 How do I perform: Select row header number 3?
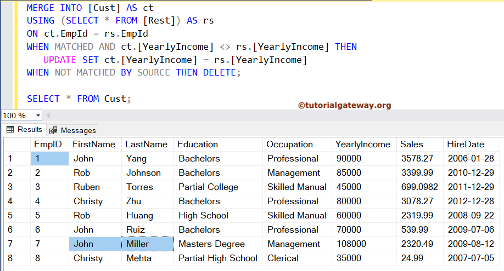16,187
